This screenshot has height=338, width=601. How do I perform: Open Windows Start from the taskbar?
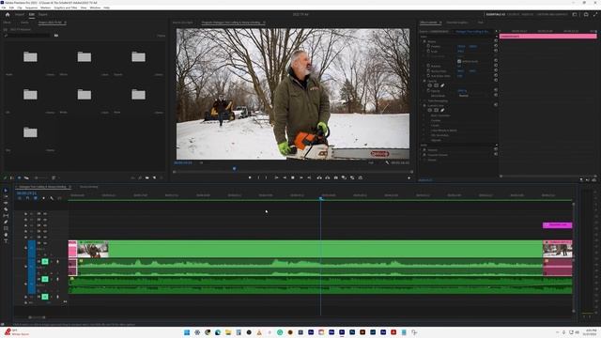pyautogui.click(x=187, y=332)
